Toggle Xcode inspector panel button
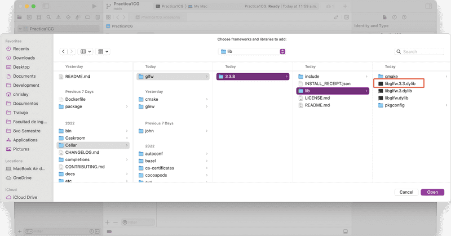The width and height of the screenshot is (451, 236). point(428,6)
